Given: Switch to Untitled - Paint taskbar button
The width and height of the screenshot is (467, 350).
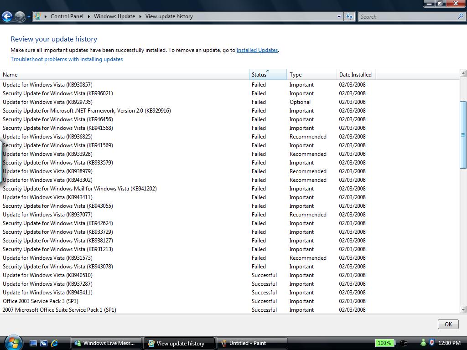Looking at the screenshot, I should tap(252, 343).
